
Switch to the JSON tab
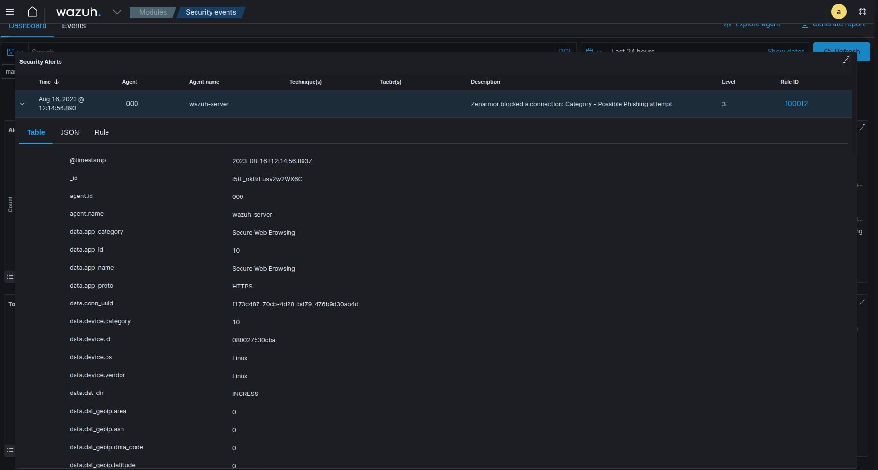[69, 132]
